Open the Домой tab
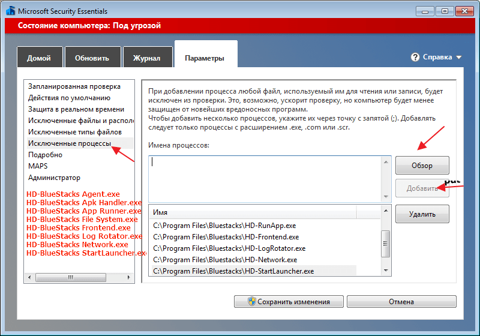The height and width of the screenshot is (336, 480). (40, 57)
